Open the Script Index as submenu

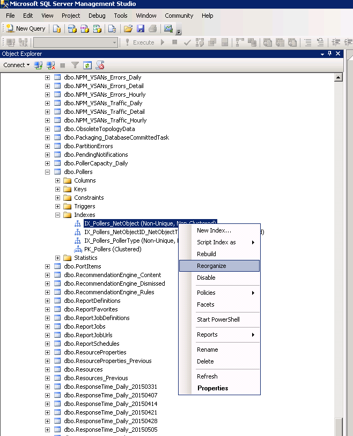coord(219,242)
